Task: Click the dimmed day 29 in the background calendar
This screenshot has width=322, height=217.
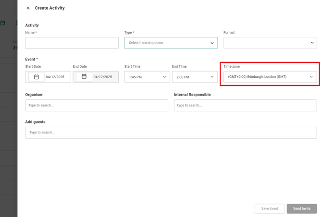Action: coord(15,48)
